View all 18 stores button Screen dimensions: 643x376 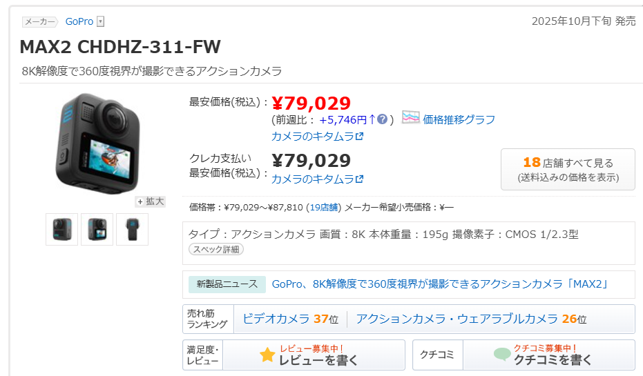[568, 169]
